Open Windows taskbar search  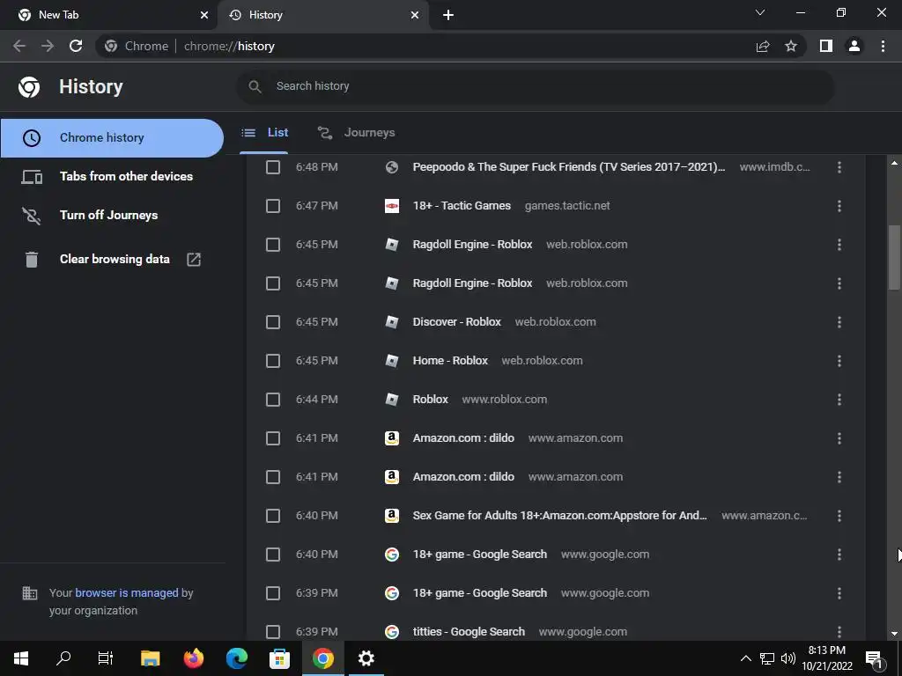63,658
